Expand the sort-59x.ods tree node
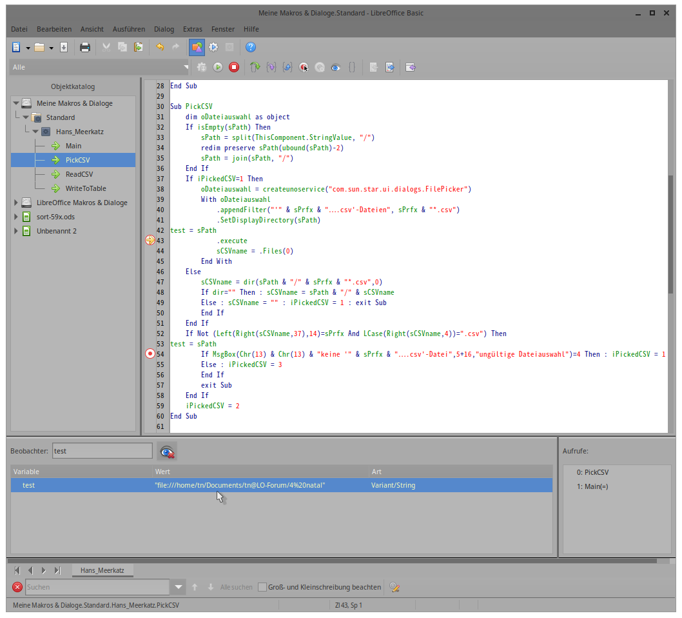This screenshot has width=682, height=618. [16, 217]
